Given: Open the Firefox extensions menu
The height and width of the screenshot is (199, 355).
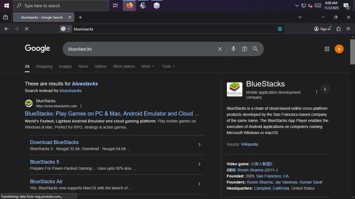Looking at the screenshot, I should 338,29.
